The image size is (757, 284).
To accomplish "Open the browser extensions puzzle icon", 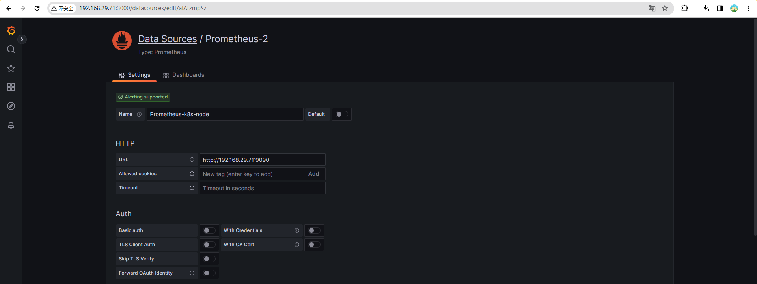I will pyautogui.click(x=684, y=8).
